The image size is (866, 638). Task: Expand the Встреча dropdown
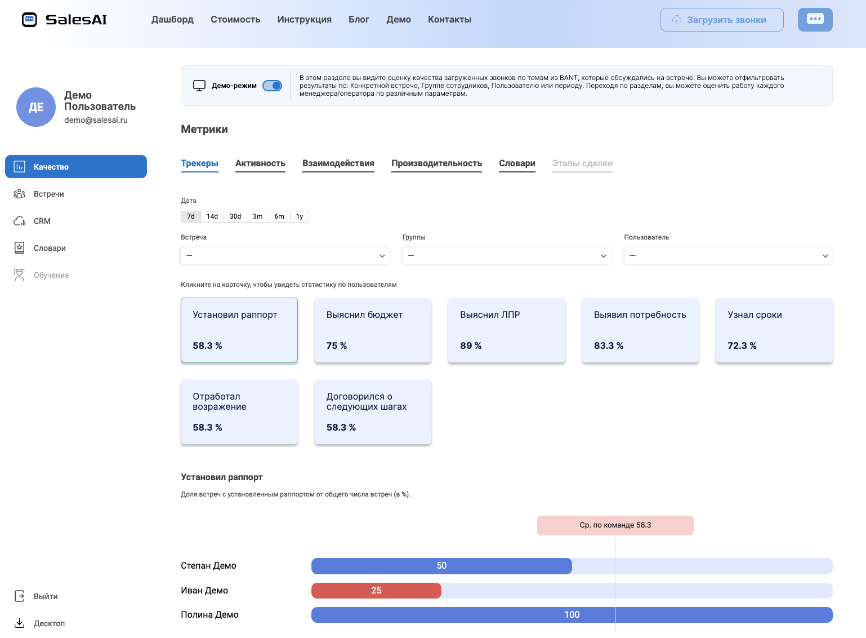pyautogui.click(x=285, y=256)
